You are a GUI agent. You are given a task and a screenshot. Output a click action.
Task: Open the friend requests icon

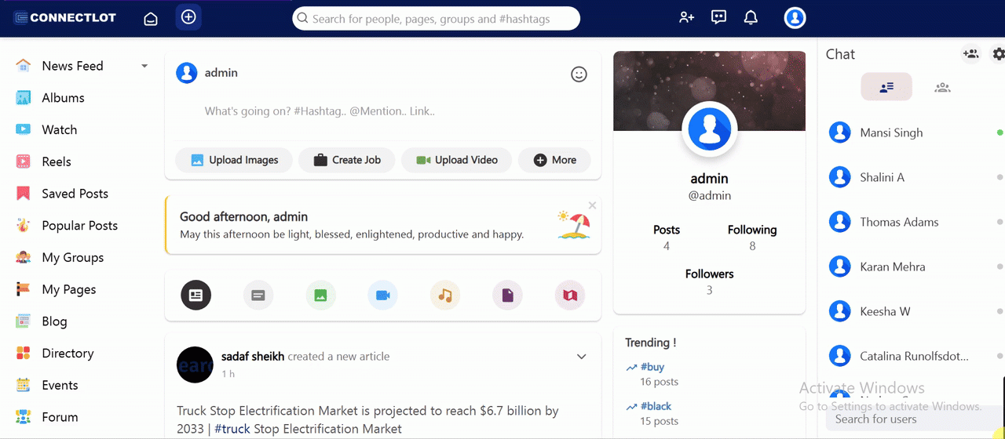[x=687, y=17]
